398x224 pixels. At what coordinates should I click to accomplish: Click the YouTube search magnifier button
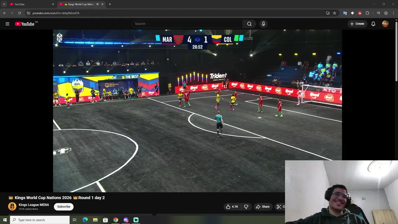click(x=249, y=24)
